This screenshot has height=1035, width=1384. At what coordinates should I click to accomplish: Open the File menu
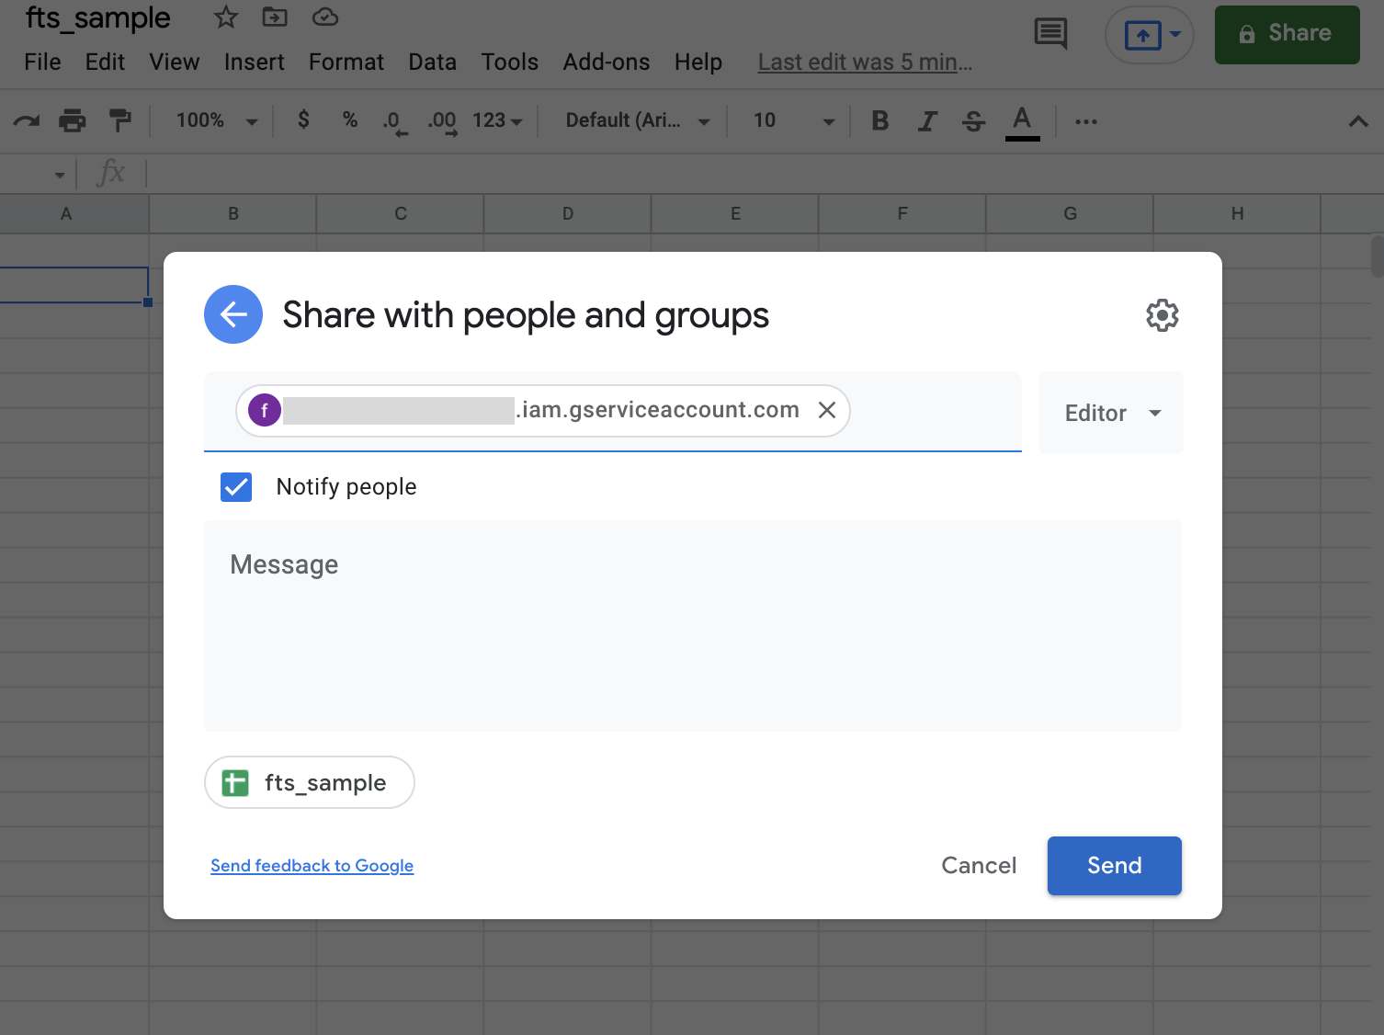(42, 62)
